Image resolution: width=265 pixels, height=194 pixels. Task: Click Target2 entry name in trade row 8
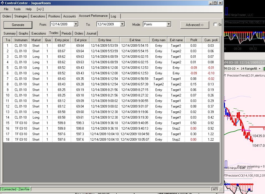[159, 84]
